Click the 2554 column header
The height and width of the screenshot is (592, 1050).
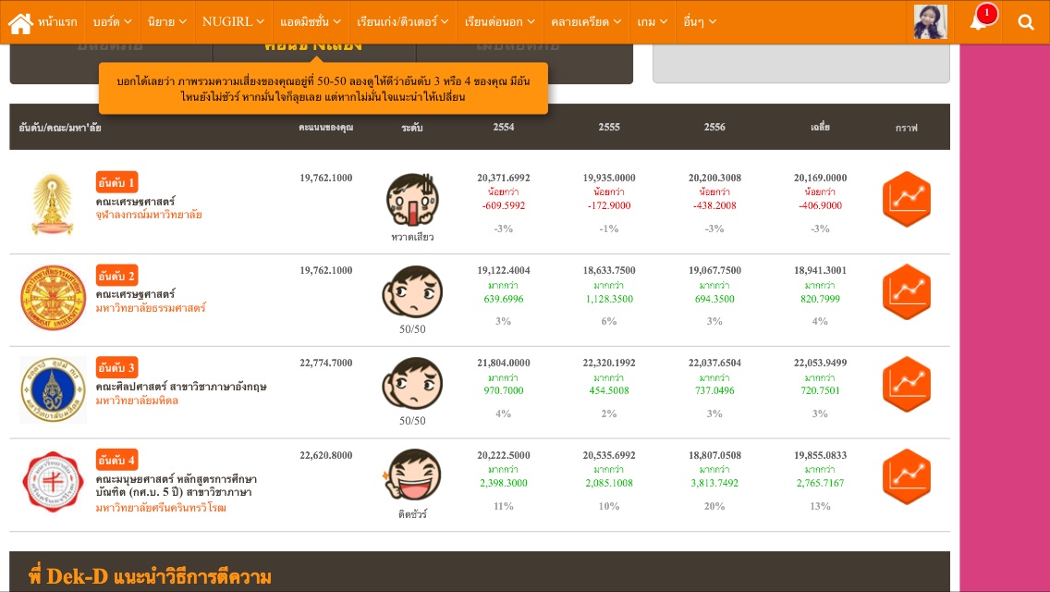click(x=504, y=127)
